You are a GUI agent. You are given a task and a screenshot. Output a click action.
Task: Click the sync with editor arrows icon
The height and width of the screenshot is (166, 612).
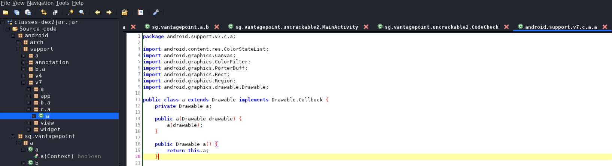(x=44, y=12)
